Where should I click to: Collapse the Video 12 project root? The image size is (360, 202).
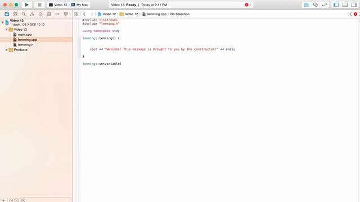point(2,22)
